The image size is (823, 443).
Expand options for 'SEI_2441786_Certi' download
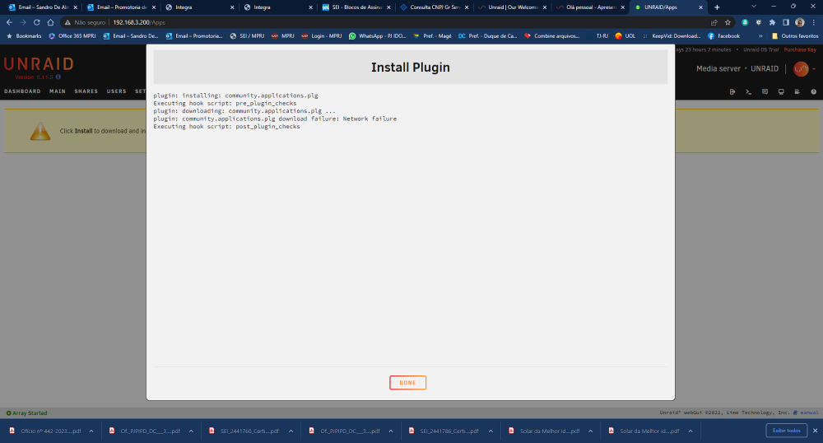(x=491, y=431)
